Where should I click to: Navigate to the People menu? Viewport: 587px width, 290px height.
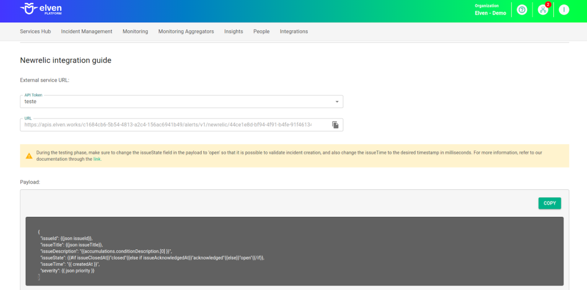pyautogui.click(x=261, y=31)
